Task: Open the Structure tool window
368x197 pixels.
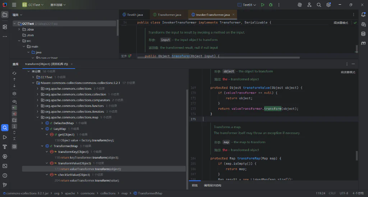Action: pos(5,27)
